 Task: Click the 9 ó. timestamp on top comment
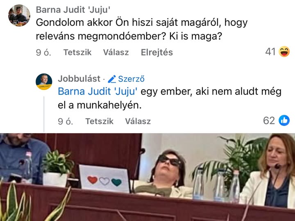coord(43,52)
